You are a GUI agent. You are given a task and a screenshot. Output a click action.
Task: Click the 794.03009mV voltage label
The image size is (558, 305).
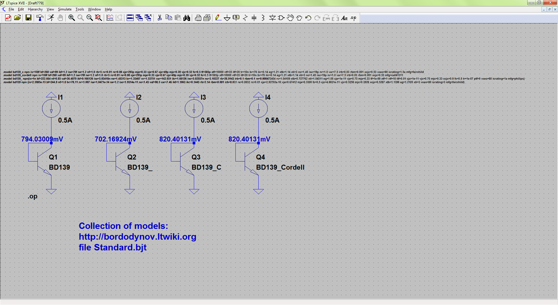[x=42, y=139]
